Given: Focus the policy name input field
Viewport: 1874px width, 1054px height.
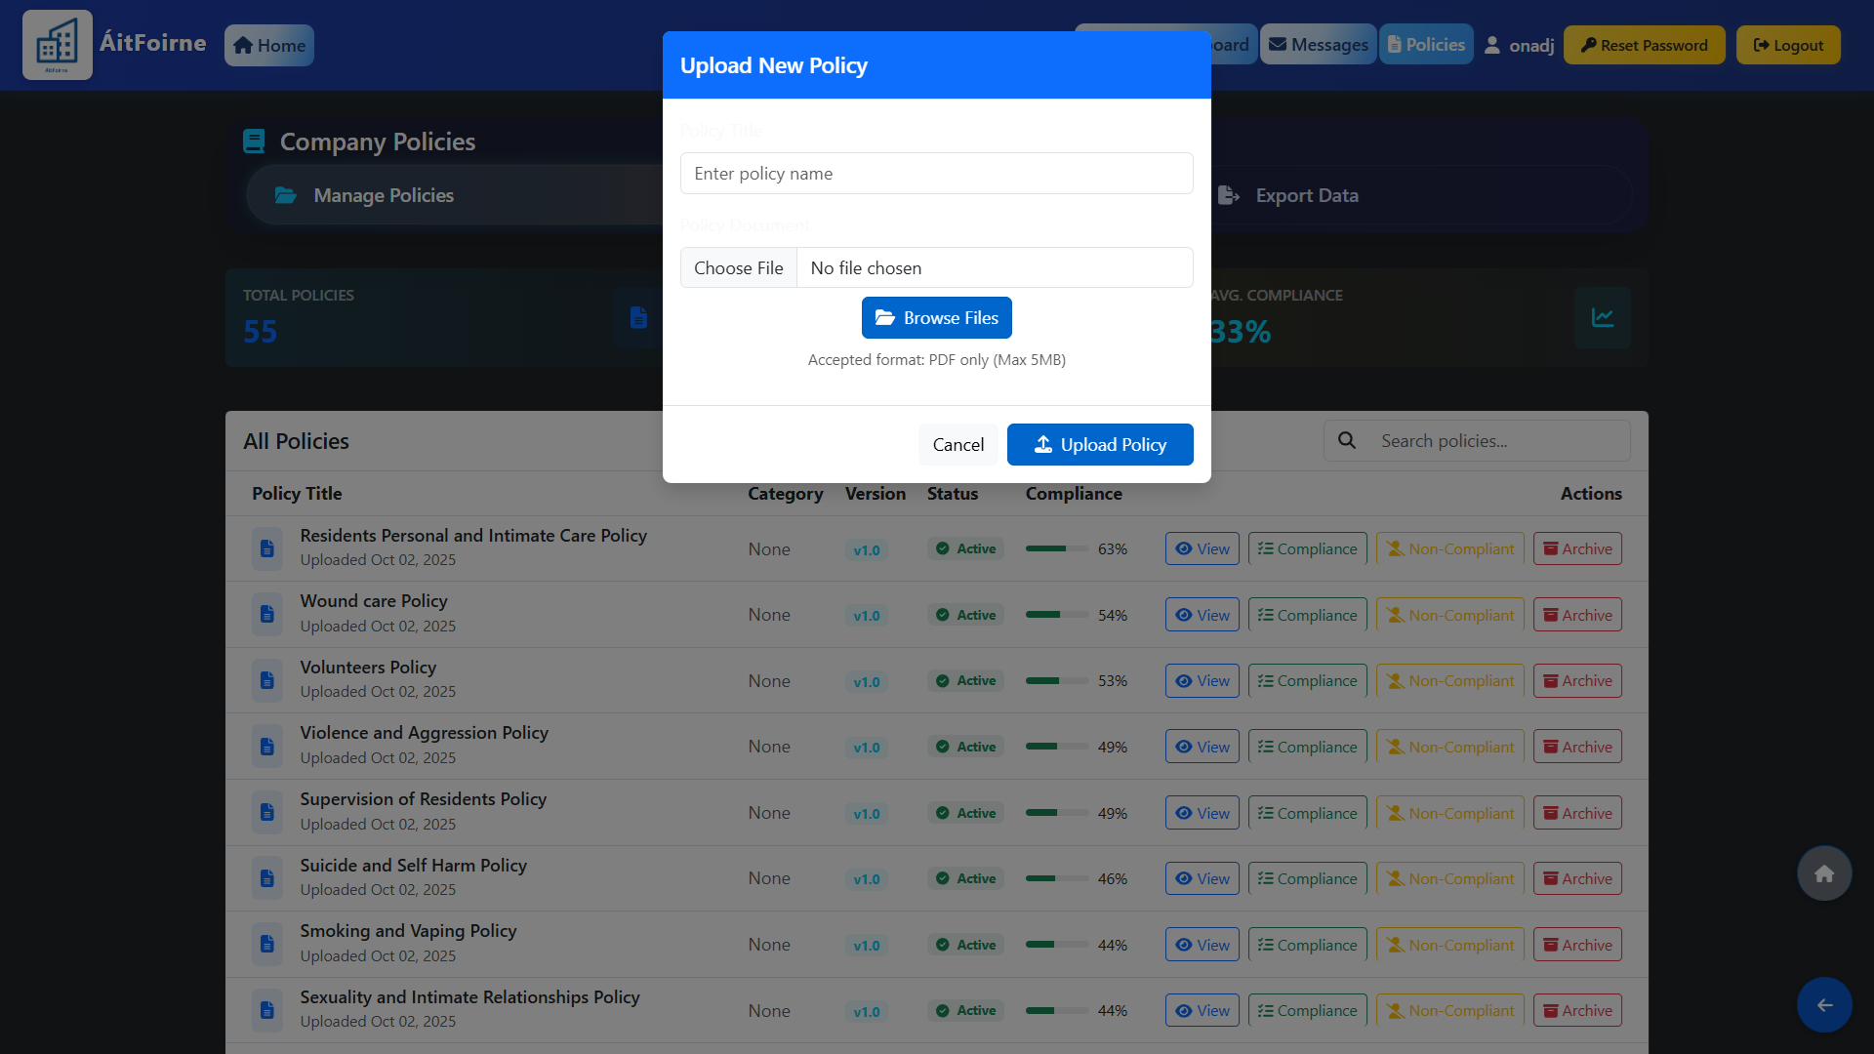Looking at the screenshot, I should [x=936, y=173].
